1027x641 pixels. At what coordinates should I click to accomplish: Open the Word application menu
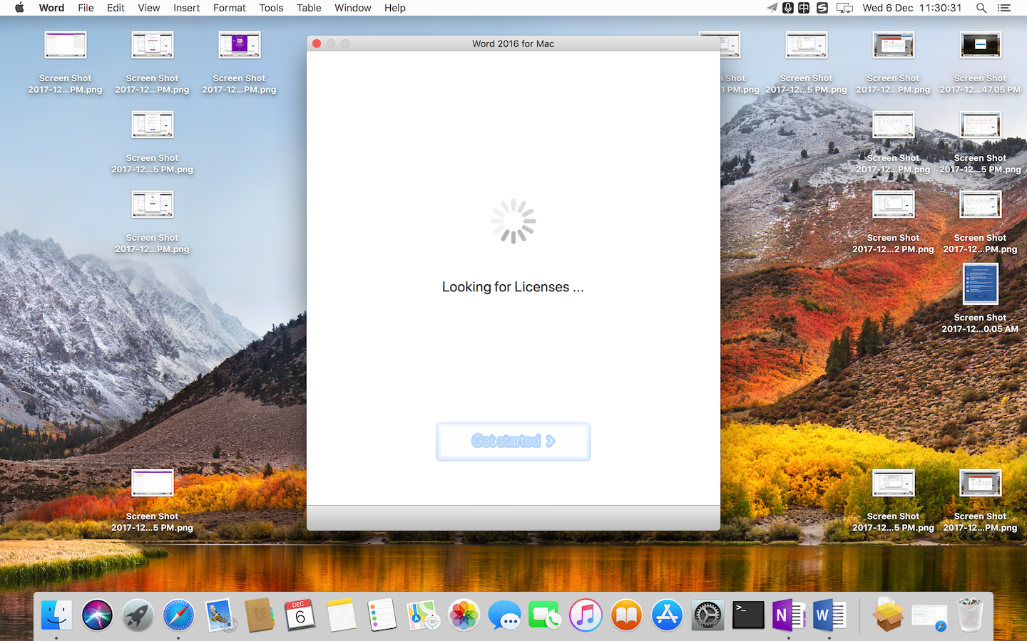tap(51, 8)
